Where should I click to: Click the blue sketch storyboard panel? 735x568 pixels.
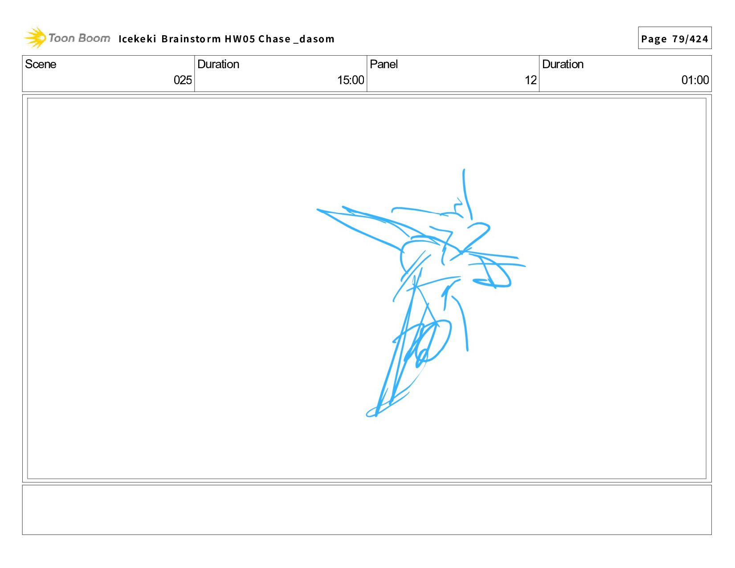[x=367, y=288]
